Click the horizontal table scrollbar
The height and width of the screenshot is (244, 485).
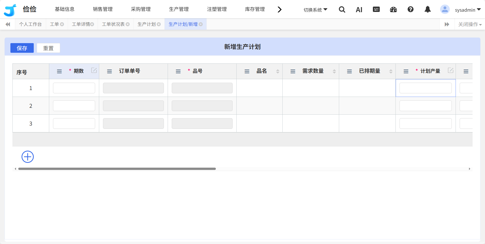(117, 169)
